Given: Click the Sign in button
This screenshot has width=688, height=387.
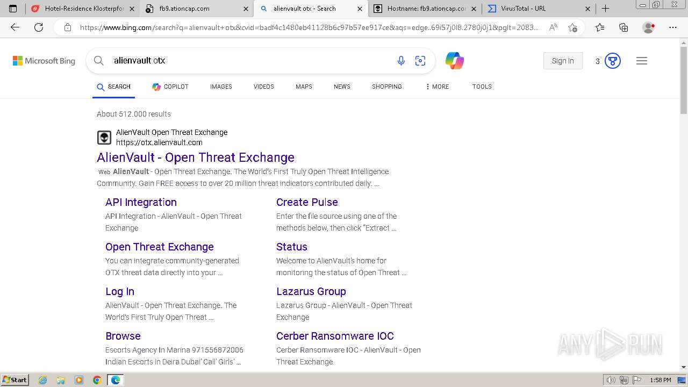Looking at the screenshot, I should click(563, 61).
